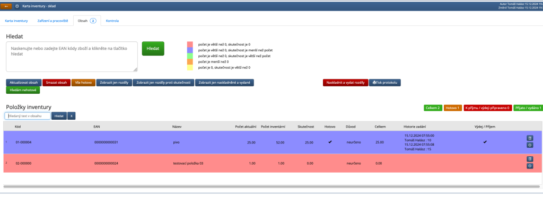Click the orange back arrow button
The image size is (543, 197).
[x=6, y=6]
